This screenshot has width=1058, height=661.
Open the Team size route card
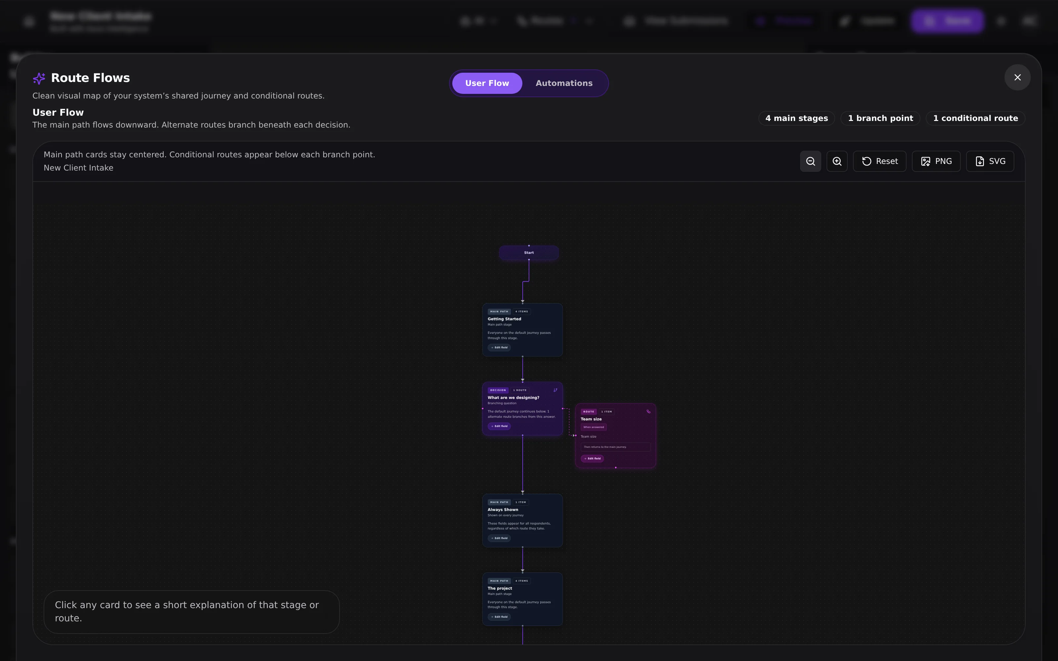(615, 435)
